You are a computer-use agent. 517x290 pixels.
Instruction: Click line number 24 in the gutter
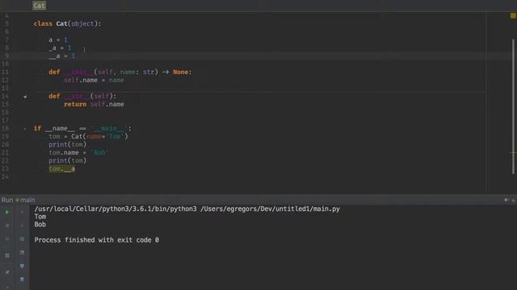6,177
